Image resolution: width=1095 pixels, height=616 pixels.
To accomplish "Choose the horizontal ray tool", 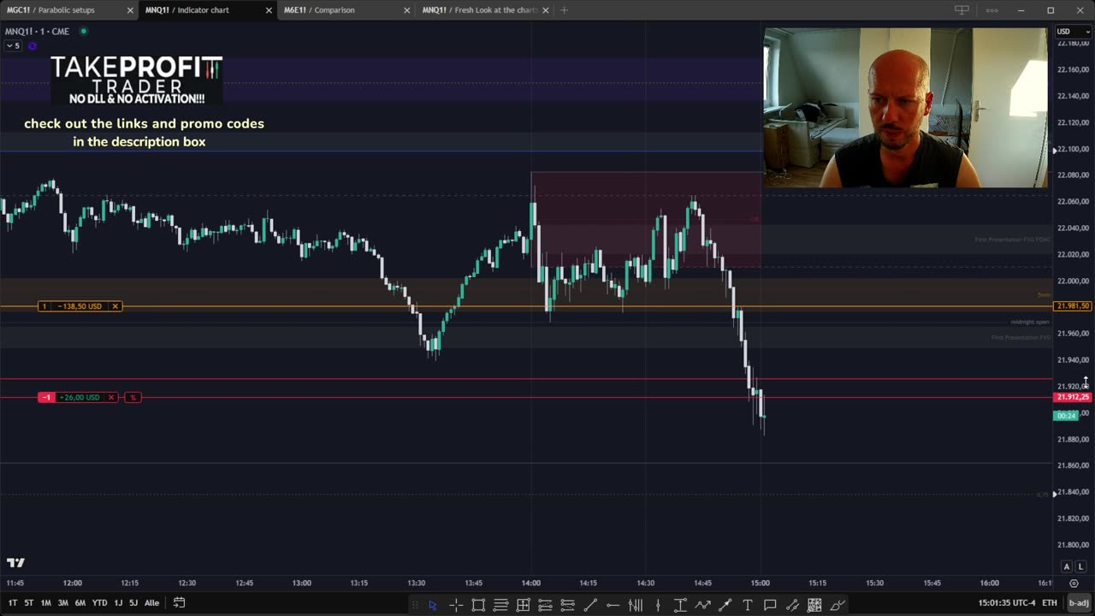I will [613, 605].
